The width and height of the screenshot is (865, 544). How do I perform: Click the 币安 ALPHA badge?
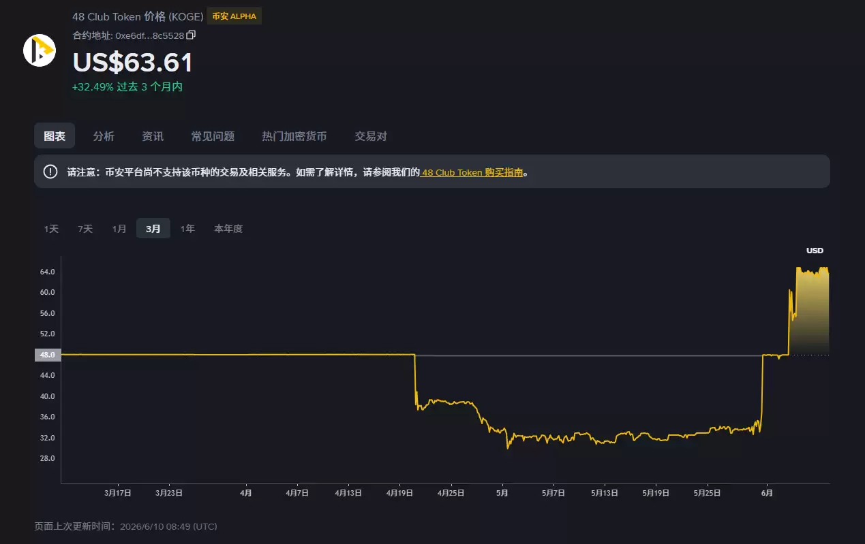tap(234, 16)
